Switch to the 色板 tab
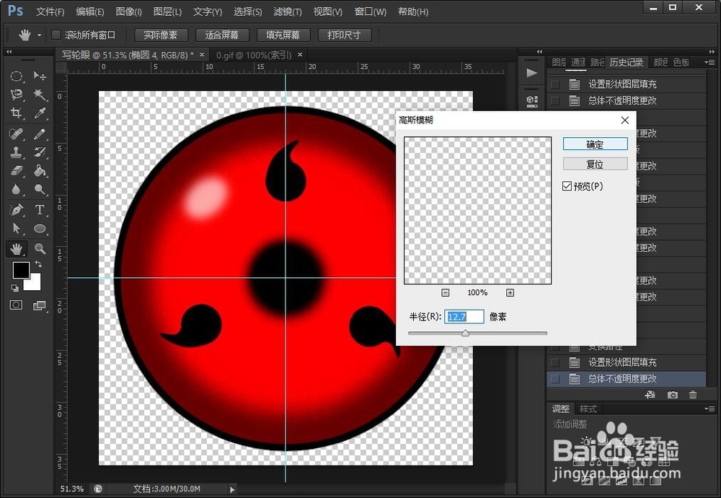The width and height of the screenshot is (721, 498). tap(681, 62)
